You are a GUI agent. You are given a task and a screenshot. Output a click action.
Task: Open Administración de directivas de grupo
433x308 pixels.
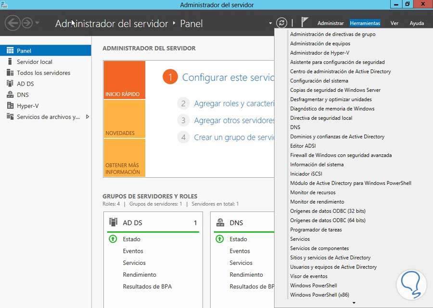click(x=333, y=34)
